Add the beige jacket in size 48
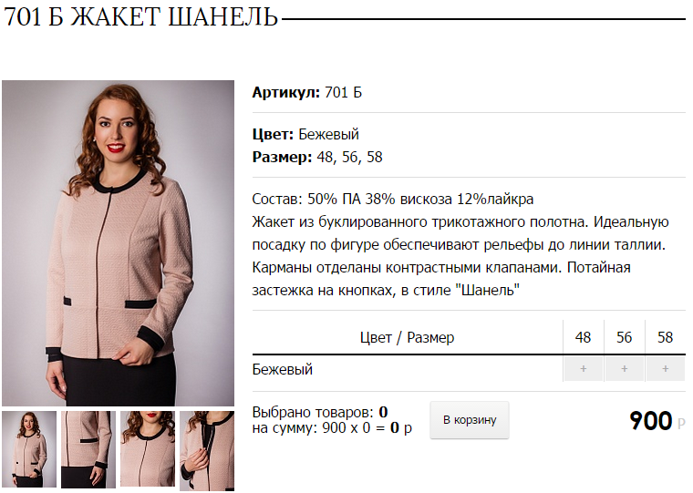Screen dimensions: 693x493 [583, 369]
